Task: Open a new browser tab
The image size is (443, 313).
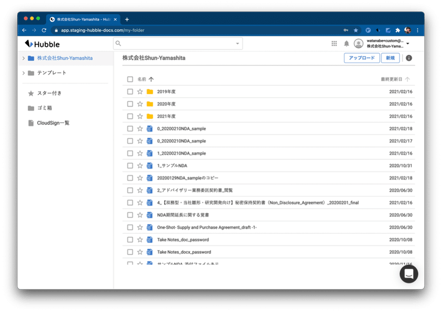Action: [127, 19]
